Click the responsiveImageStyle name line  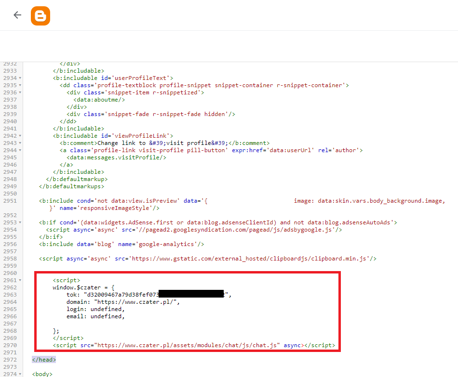(105, 208)
